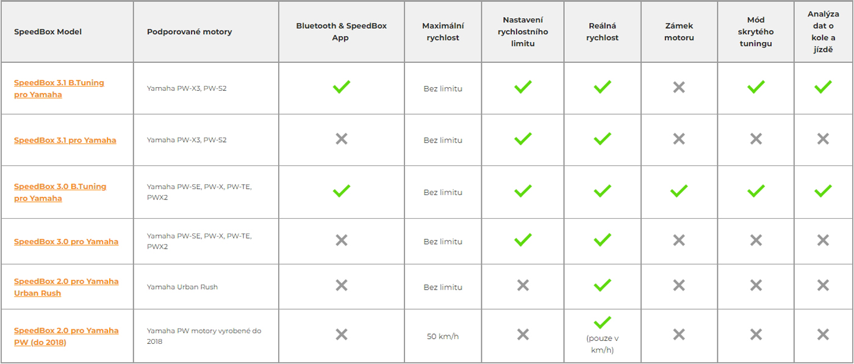Click Analýza dat checkmark in SpeedBox 3.0 B.Tuning row
Viewport: 854px width, 364px height.
tap(823, 191)
